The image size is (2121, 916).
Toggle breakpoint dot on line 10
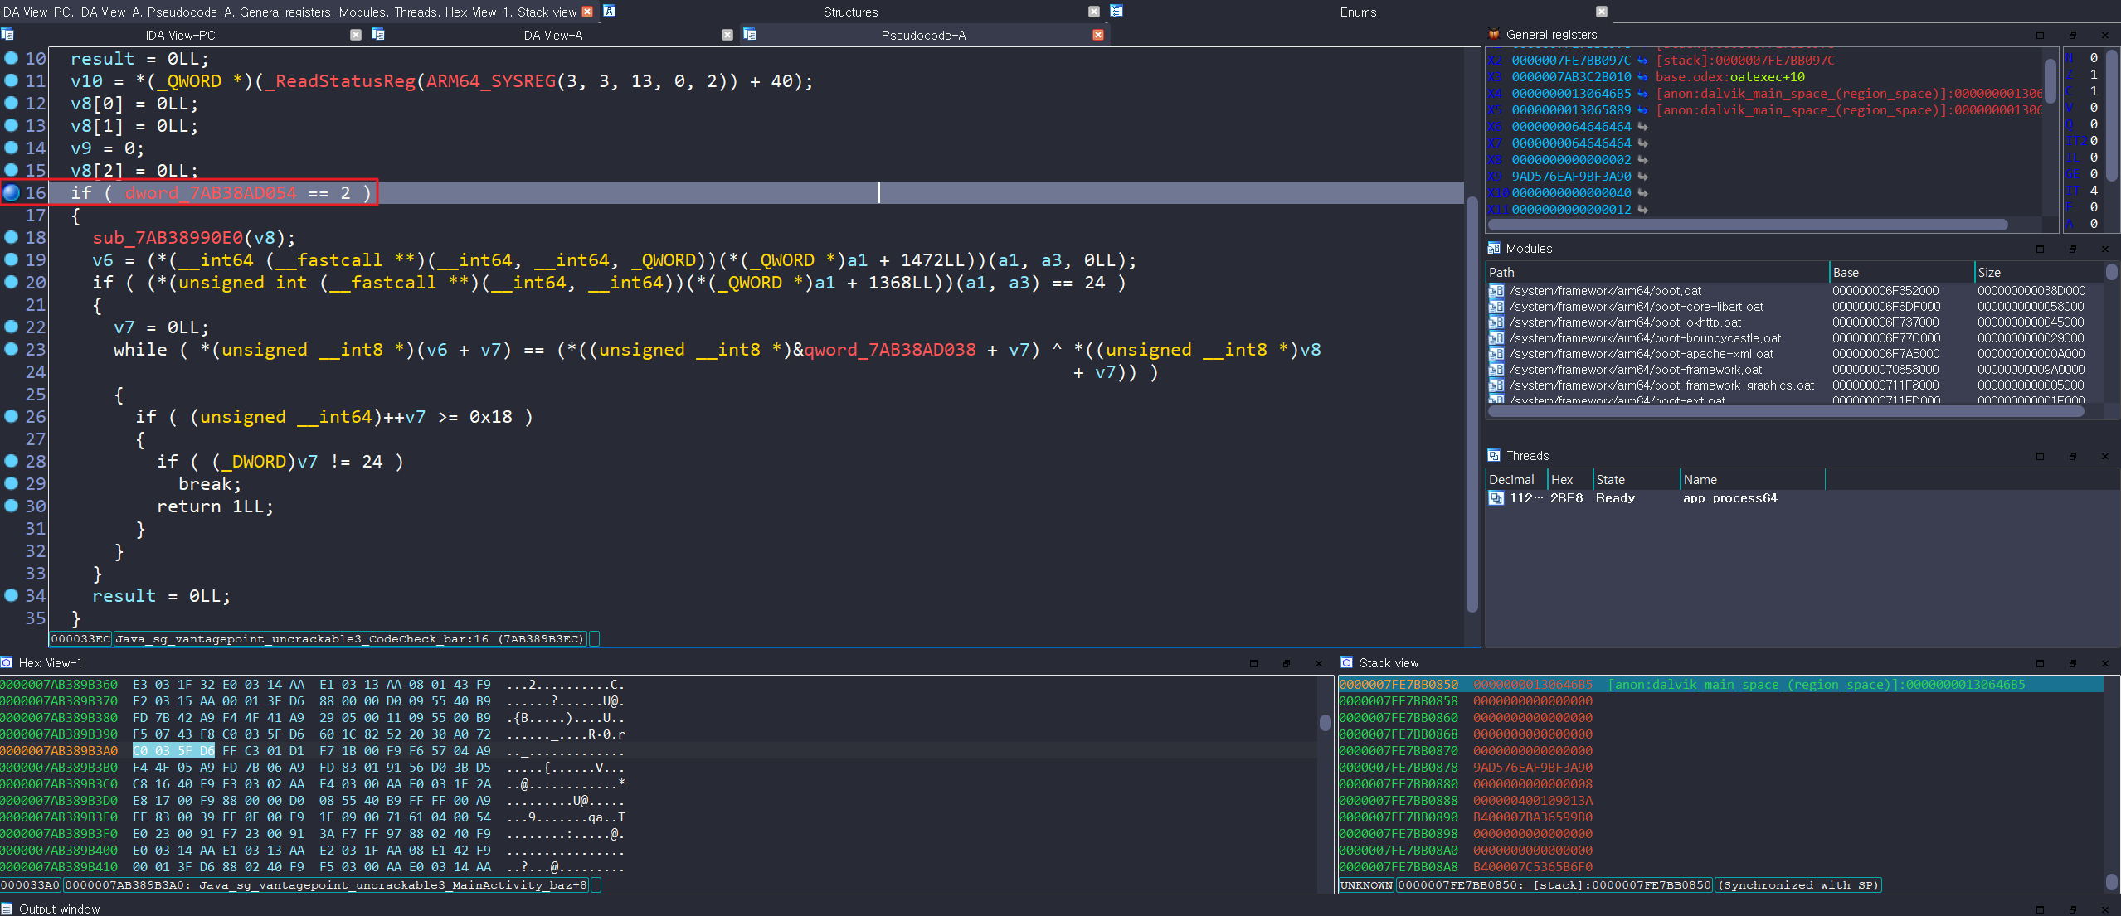click(x=11, y=58)
